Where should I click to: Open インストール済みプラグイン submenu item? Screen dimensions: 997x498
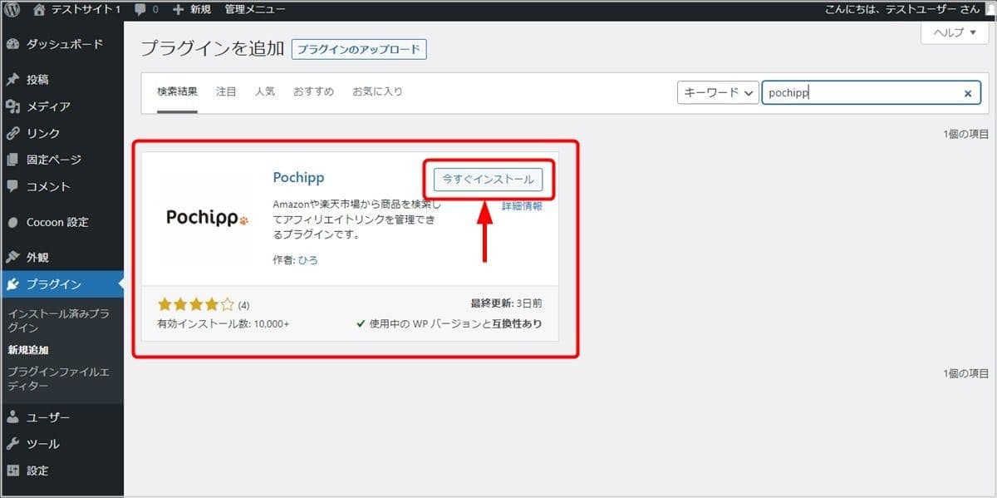coord(58,321)
